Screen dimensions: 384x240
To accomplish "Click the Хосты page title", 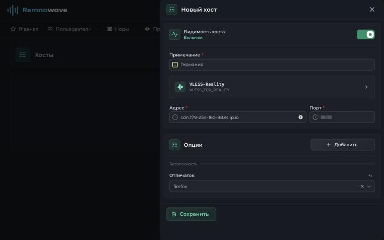I will click(x=44, y=55).
